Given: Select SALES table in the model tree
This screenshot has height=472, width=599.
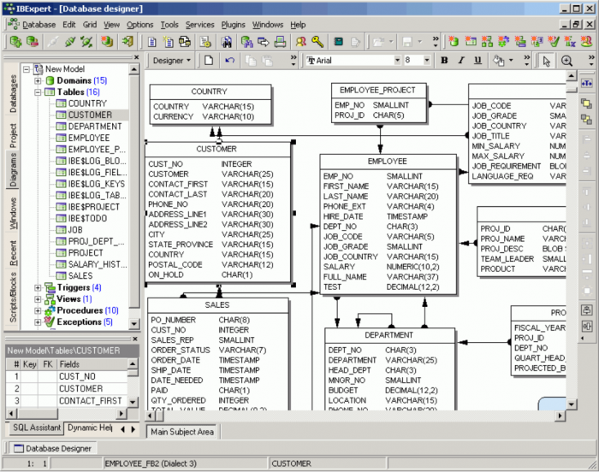Looking at the screenshot, I should click(80, 275).
